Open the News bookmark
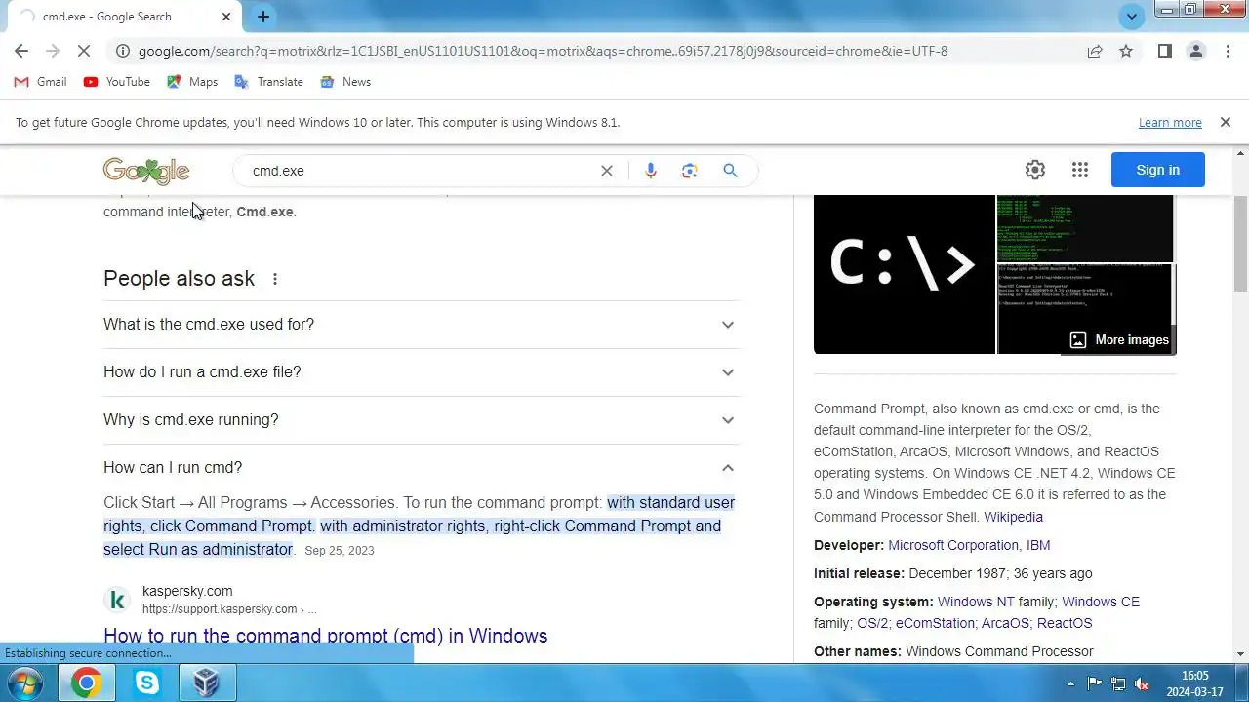This screenshot has width=1249, height=702. coord(345,82)
